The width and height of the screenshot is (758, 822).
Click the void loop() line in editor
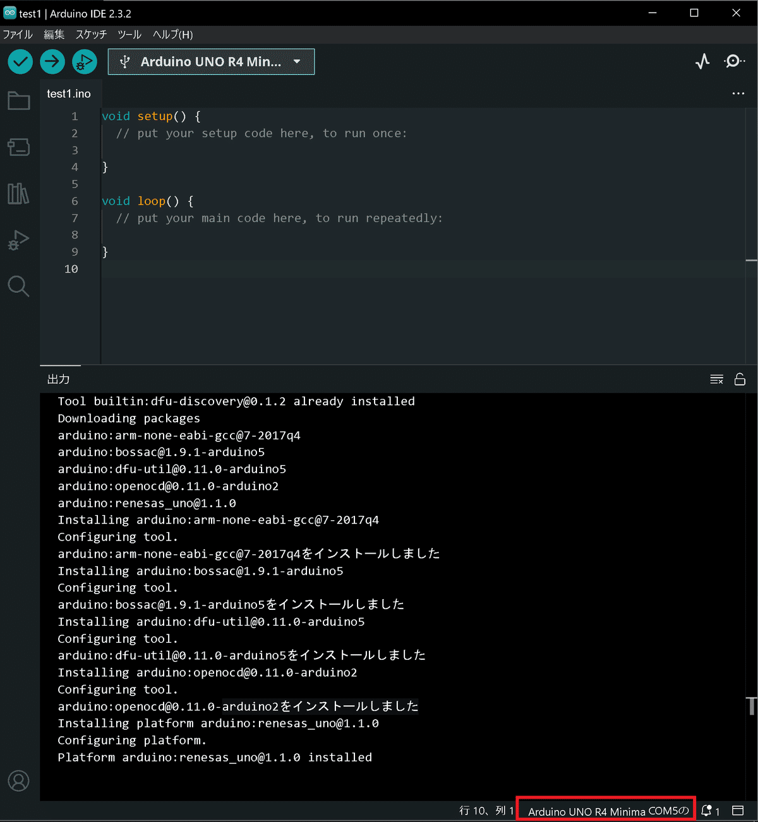[x=148, y=201]
